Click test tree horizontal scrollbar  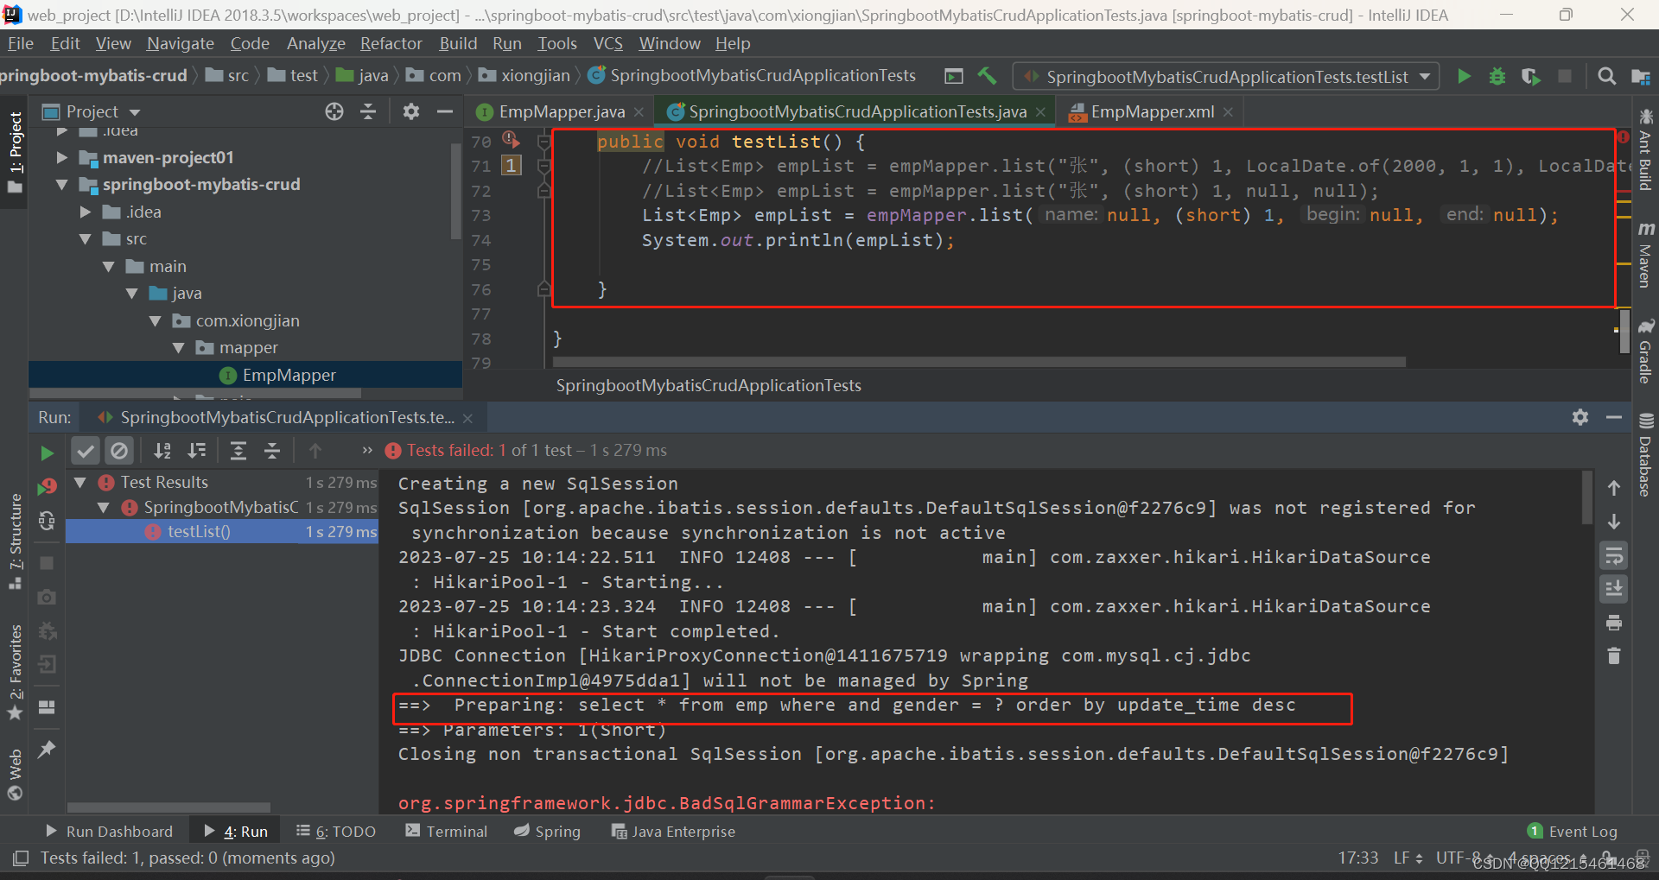[x=169, y=807]
